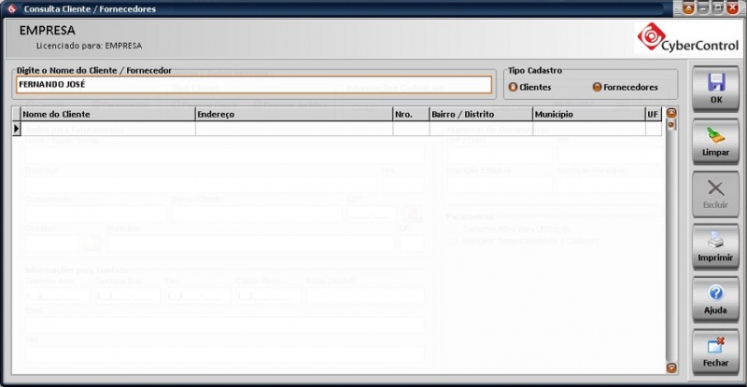This screenshot has height=387, width=747.
Task: Maximize the Consulta Cliente window
Action: (717, 8)
